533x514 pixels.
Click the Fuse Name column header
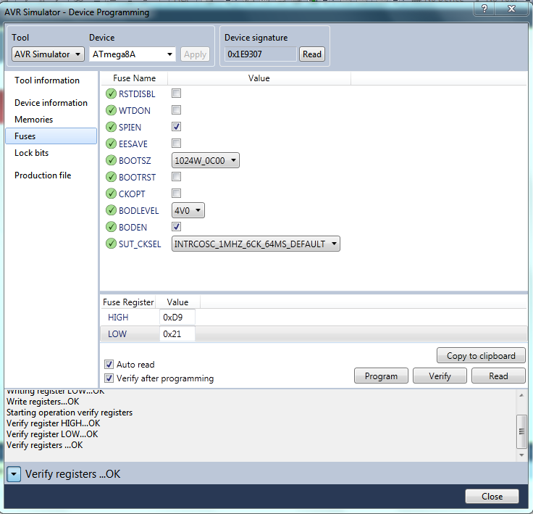pos(134,78)
